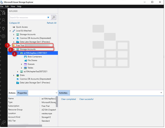165x128 pixels.
Task: Click the Tables icon
Action: pyautogui.click(x=25, y=68)
